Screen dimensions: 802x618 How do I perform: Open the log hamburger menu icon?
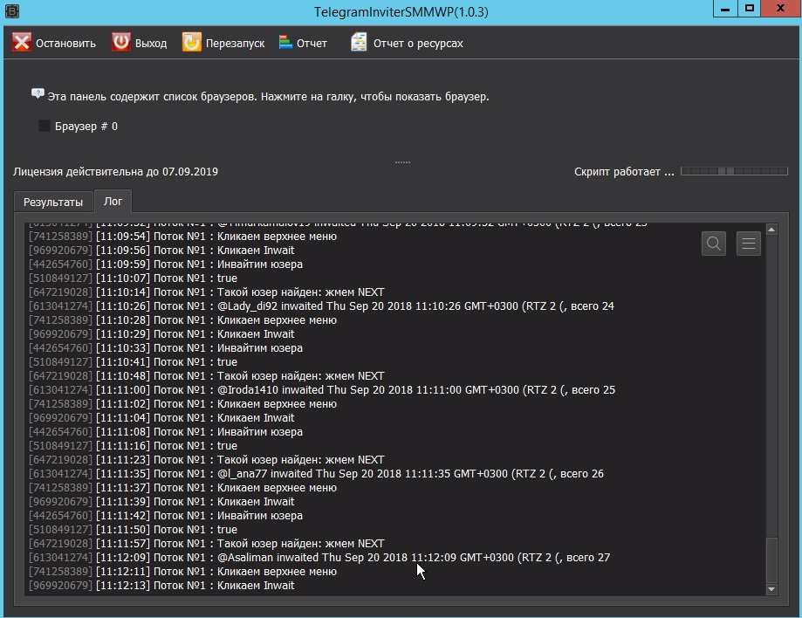tap(749, 244)
